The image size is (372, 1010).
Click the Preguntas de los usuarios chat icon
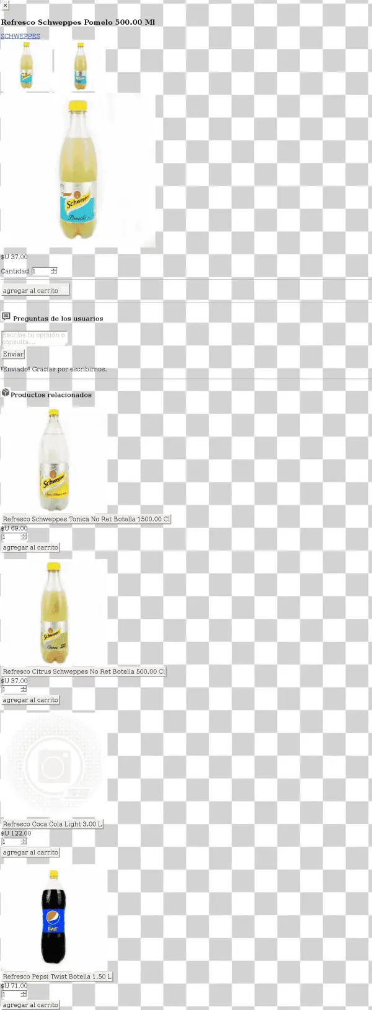click(x=6, y=317)
